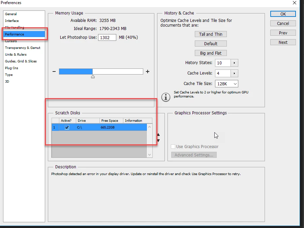Click the Cache Levels value field

223,73
